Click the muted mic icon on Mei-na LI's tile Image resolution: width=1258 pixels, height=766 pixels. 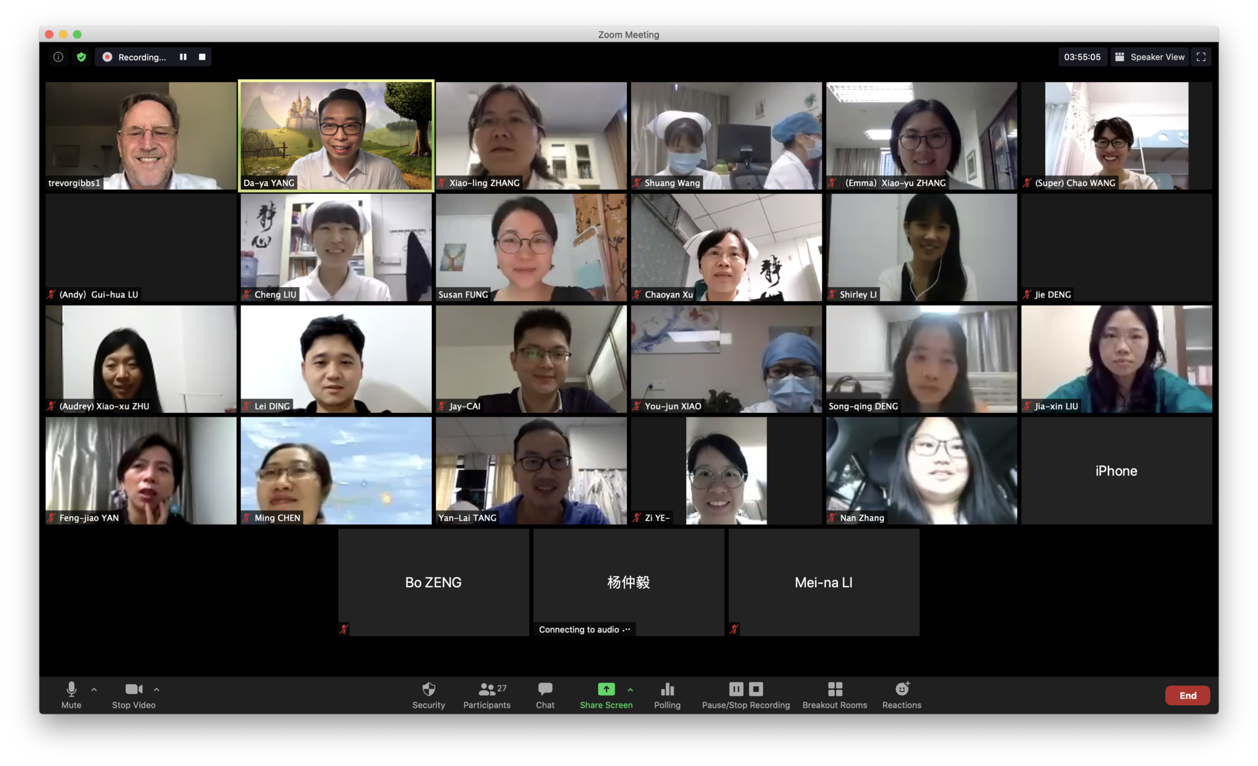pos(734,629)
